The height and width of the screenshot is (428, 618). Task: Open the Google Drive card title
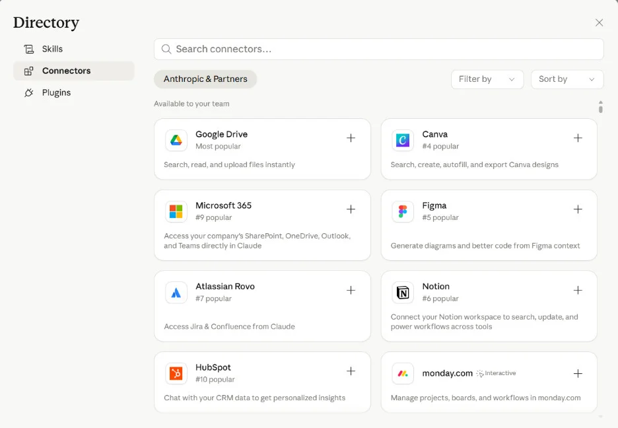pyautogui.click(x=221, y=134)
